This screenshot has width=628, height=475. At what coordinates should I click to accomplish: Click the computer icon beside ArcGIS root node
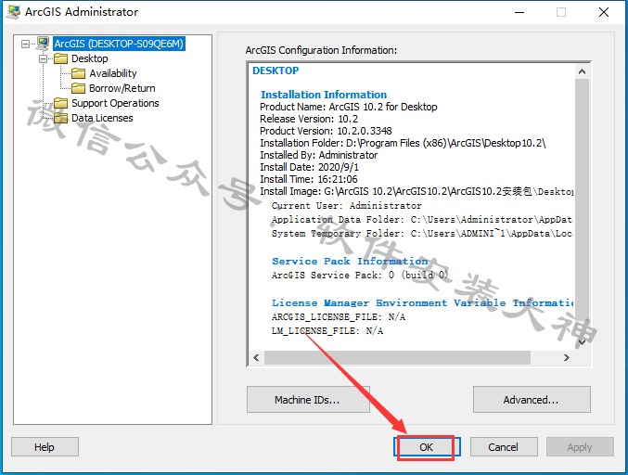tap(43, 44)
